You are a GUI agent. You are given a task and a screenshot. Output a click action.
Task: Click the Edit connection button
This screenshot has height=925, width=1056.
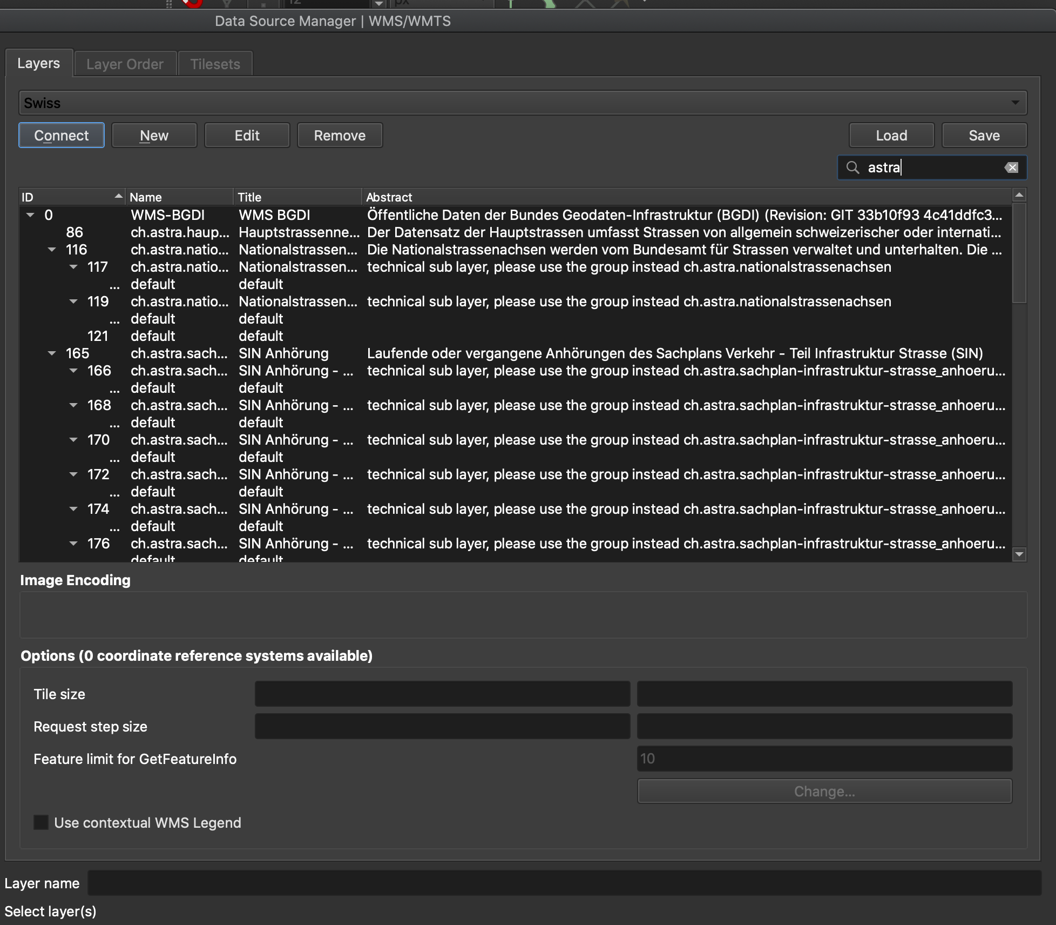click(247, 136)
